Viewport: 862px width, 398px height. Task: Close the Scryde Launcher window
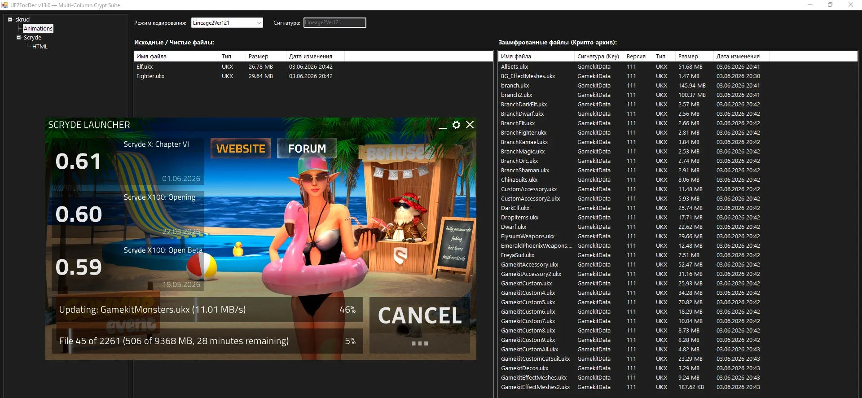coord(470,125)
